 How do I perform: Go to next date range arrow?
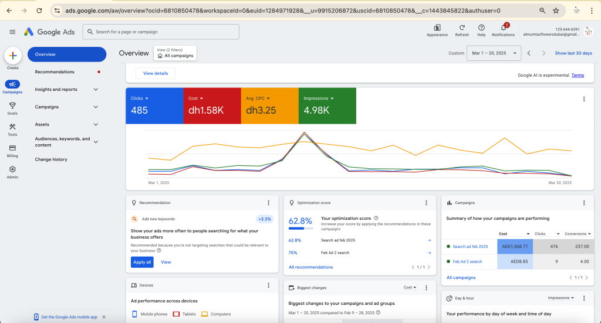(543, 53)
